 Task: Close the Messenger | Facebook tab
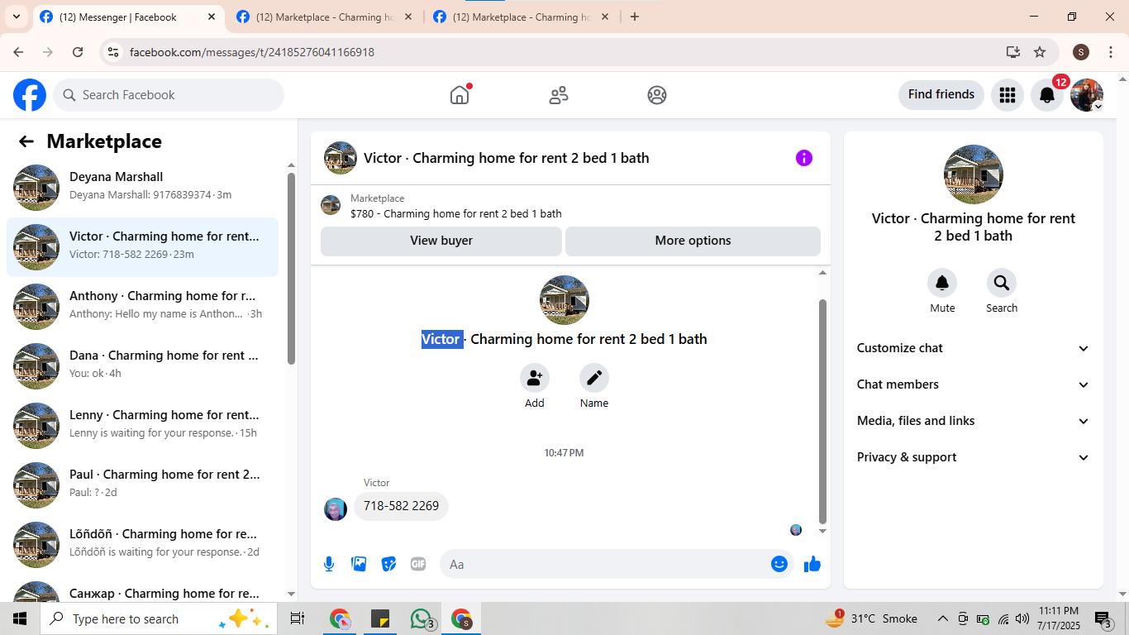212,17
